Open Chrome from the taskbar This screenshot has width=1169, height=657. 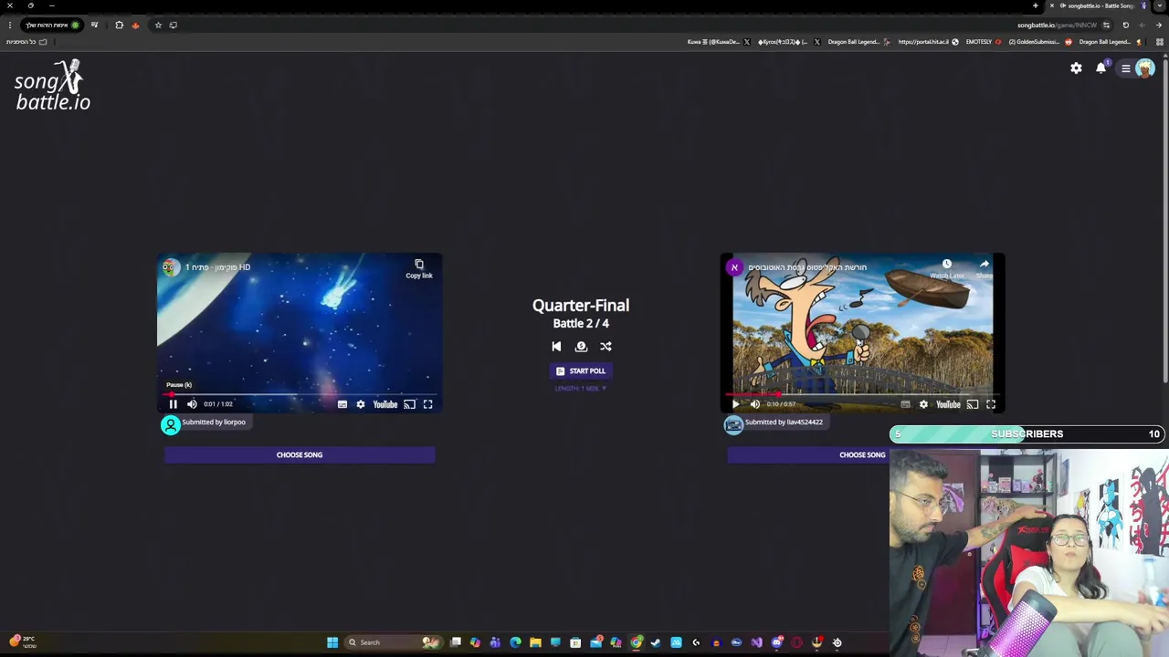(636, 642)
